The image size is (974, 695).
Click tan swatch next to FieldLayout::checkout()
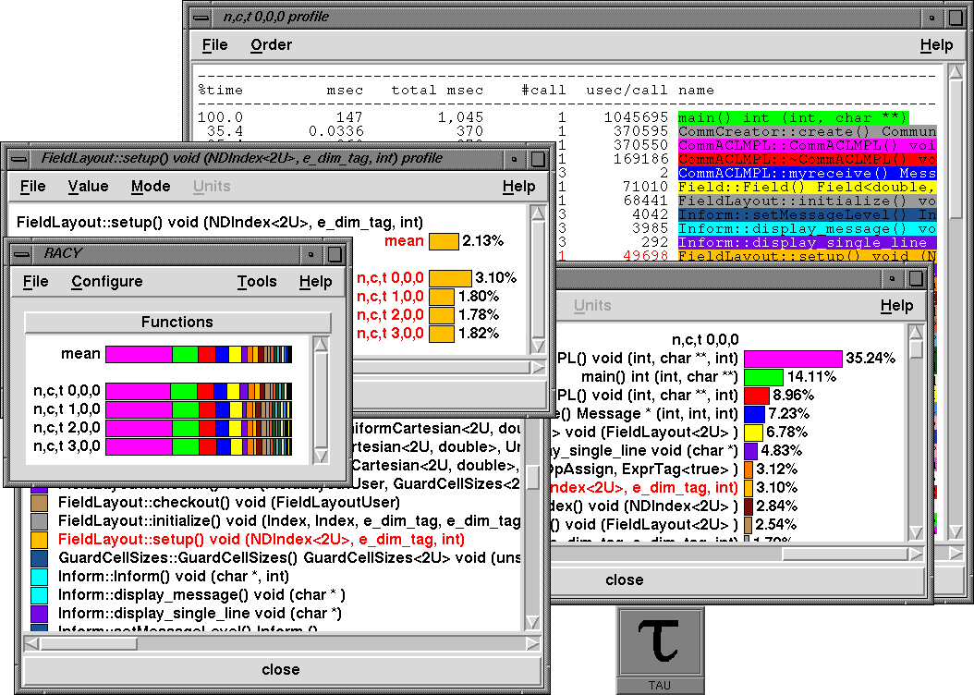(39, 503)
